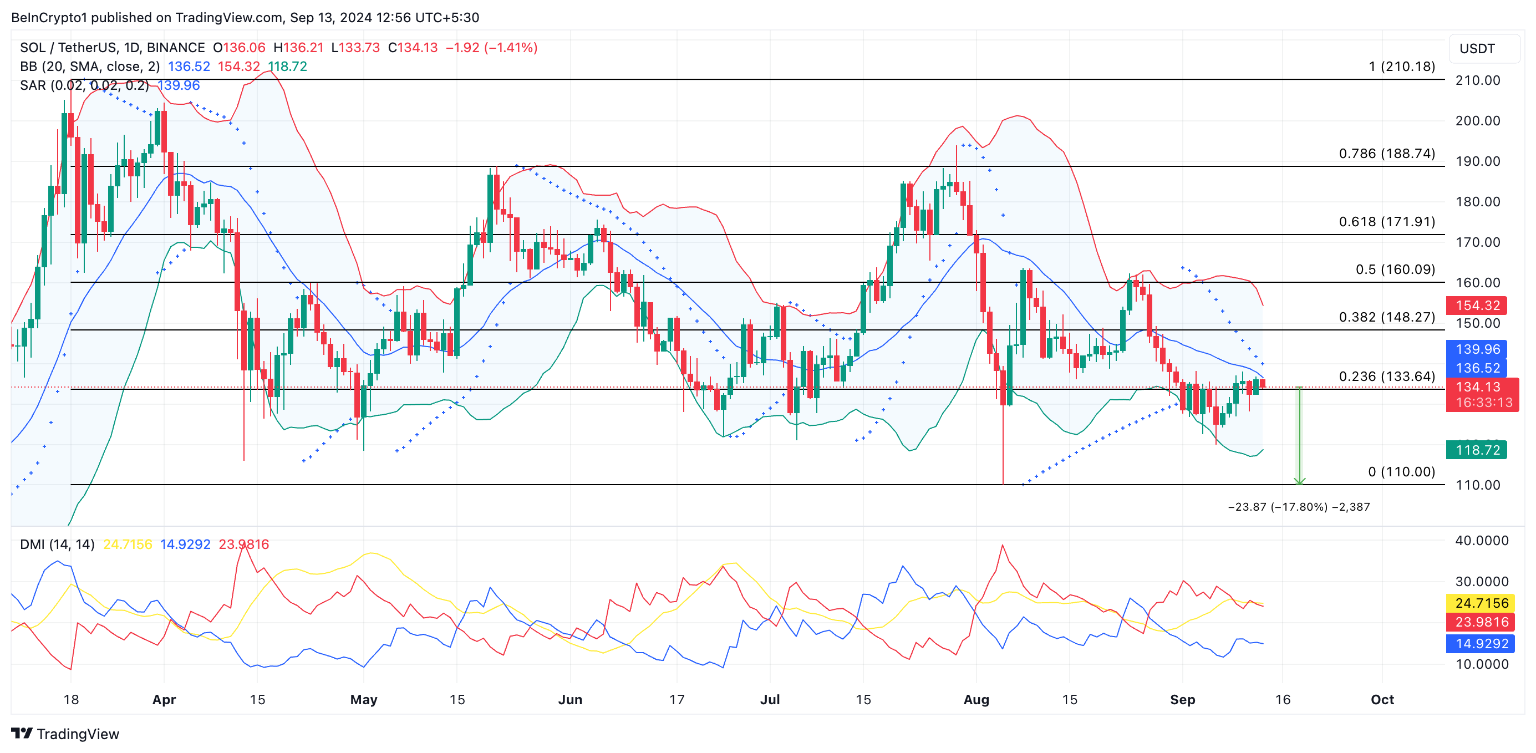Click the 200.00 mark on the price scale

pyautogui.click(x=1477, y=120)
